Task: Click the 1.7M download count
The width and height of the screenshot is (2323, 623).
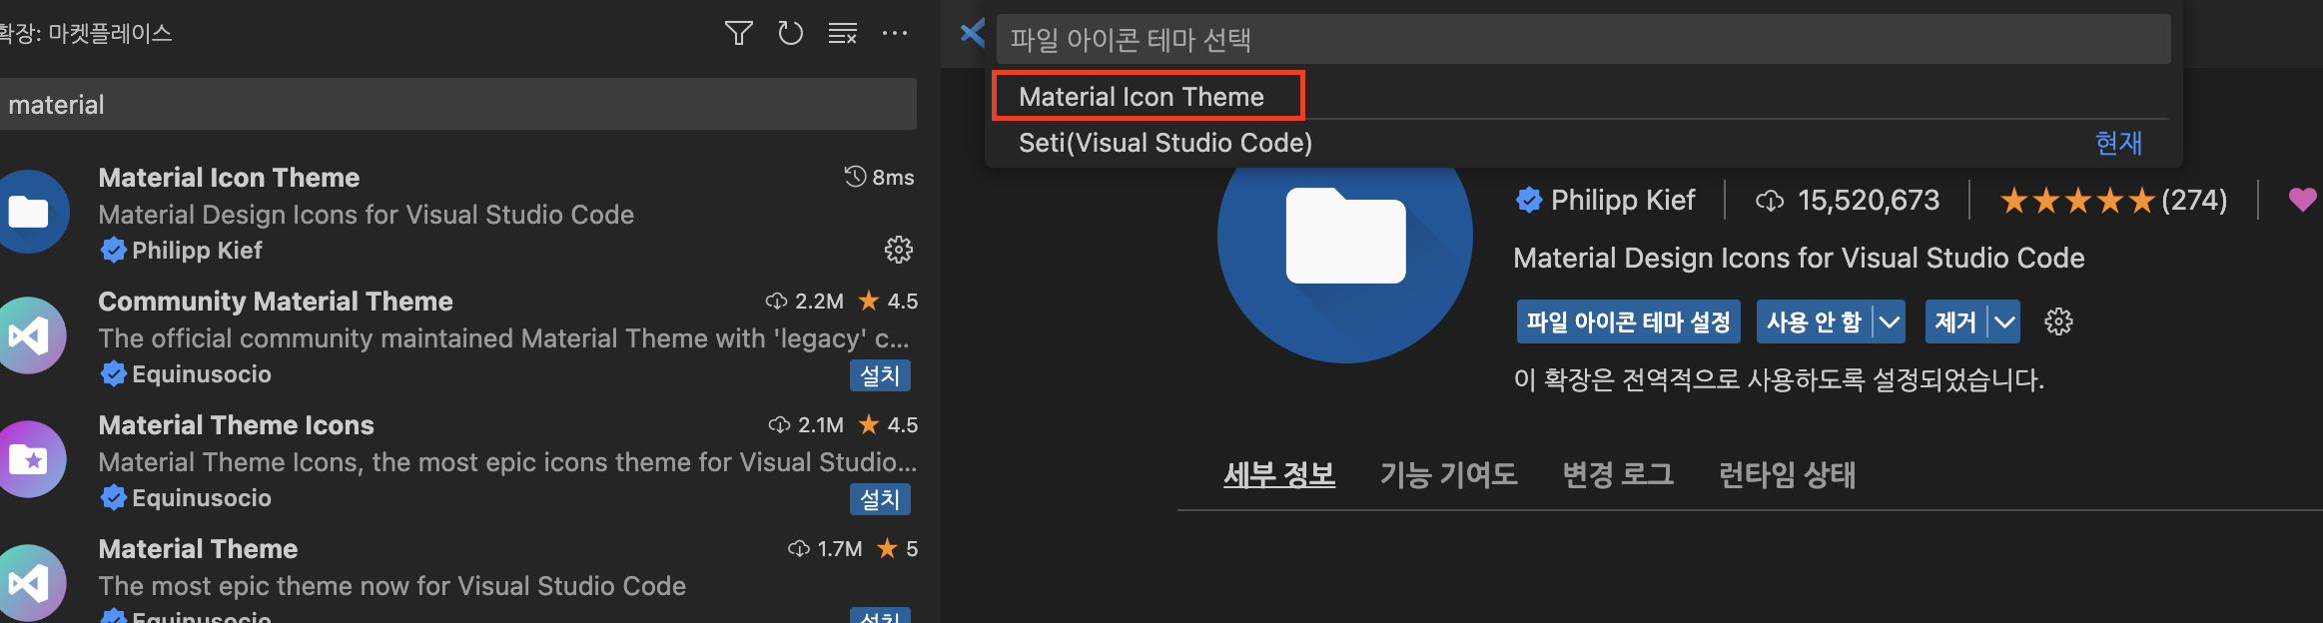Action: click(x=839, y=549)
